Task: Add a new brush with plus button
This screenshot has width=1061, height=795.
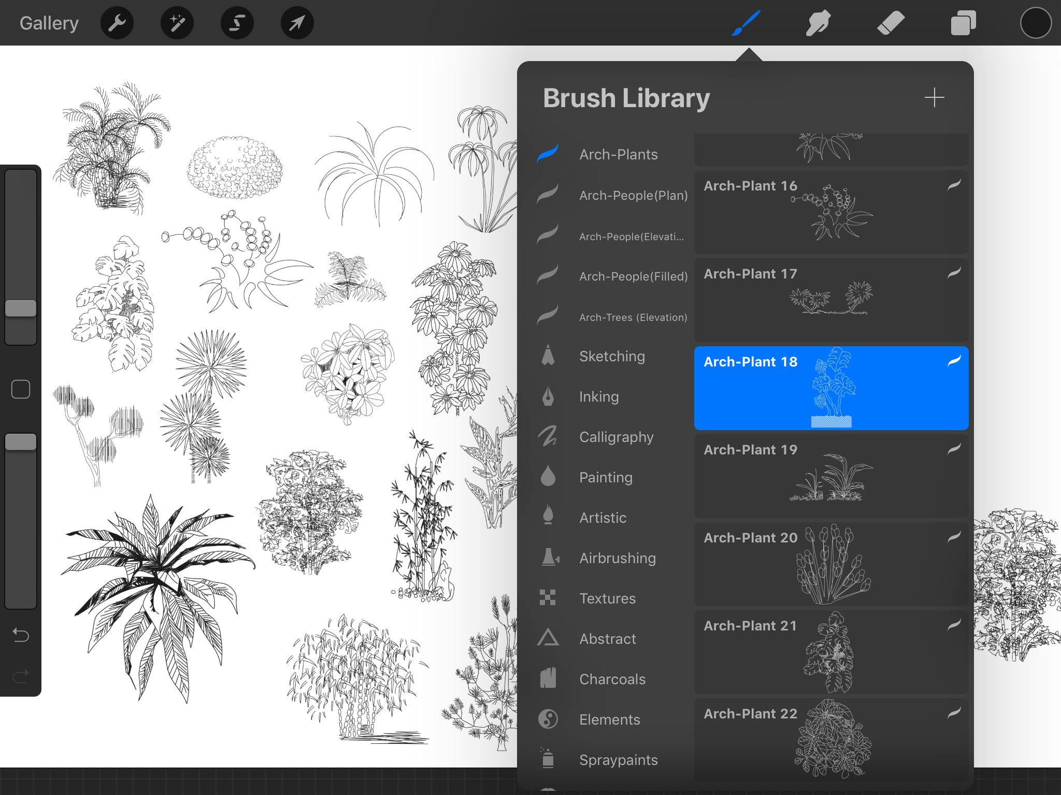Action: coord(935,97)
